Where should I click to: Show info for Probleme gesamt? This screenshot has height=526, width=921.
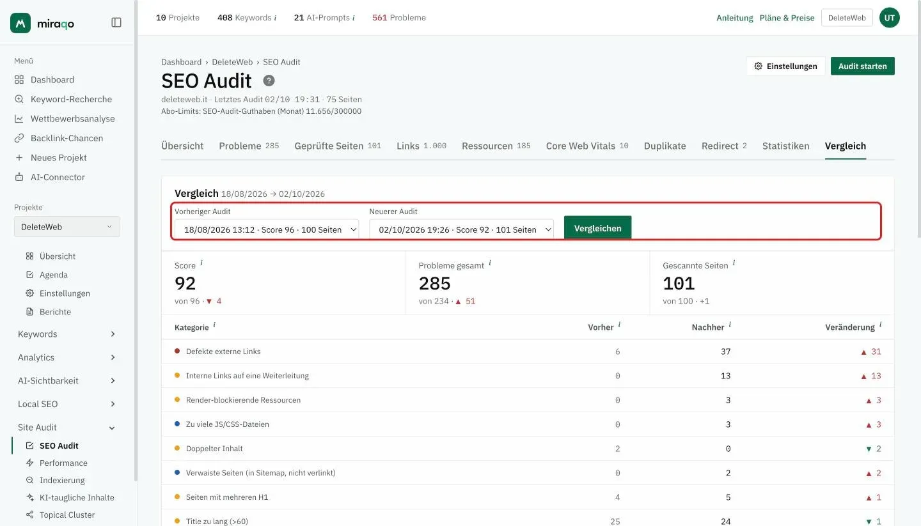click(x=490, y=263)
